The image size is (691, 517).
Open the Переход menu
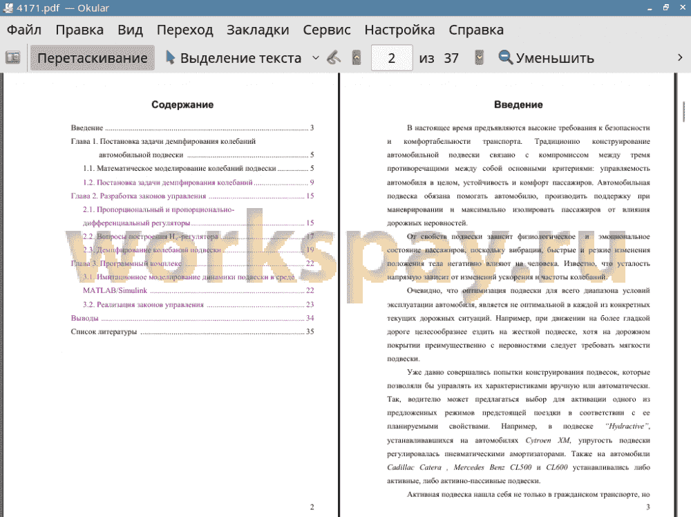click(x=185, y=30)
